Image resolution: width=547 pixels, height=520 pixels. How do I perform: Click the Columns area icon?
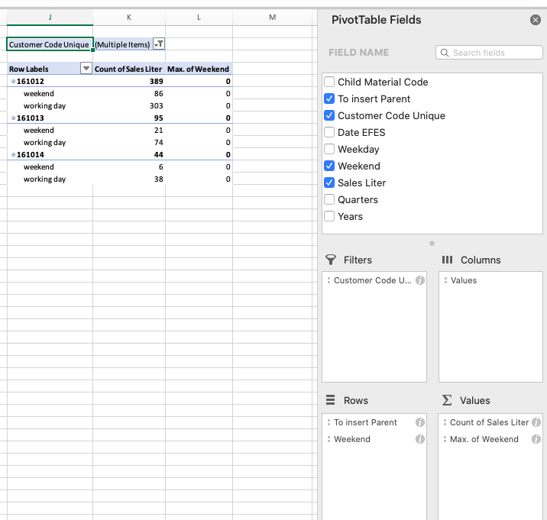click(x=447, y=260)
